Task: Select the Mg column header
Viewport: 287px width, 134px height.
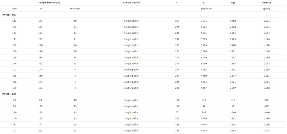Action: click(233, 3)
